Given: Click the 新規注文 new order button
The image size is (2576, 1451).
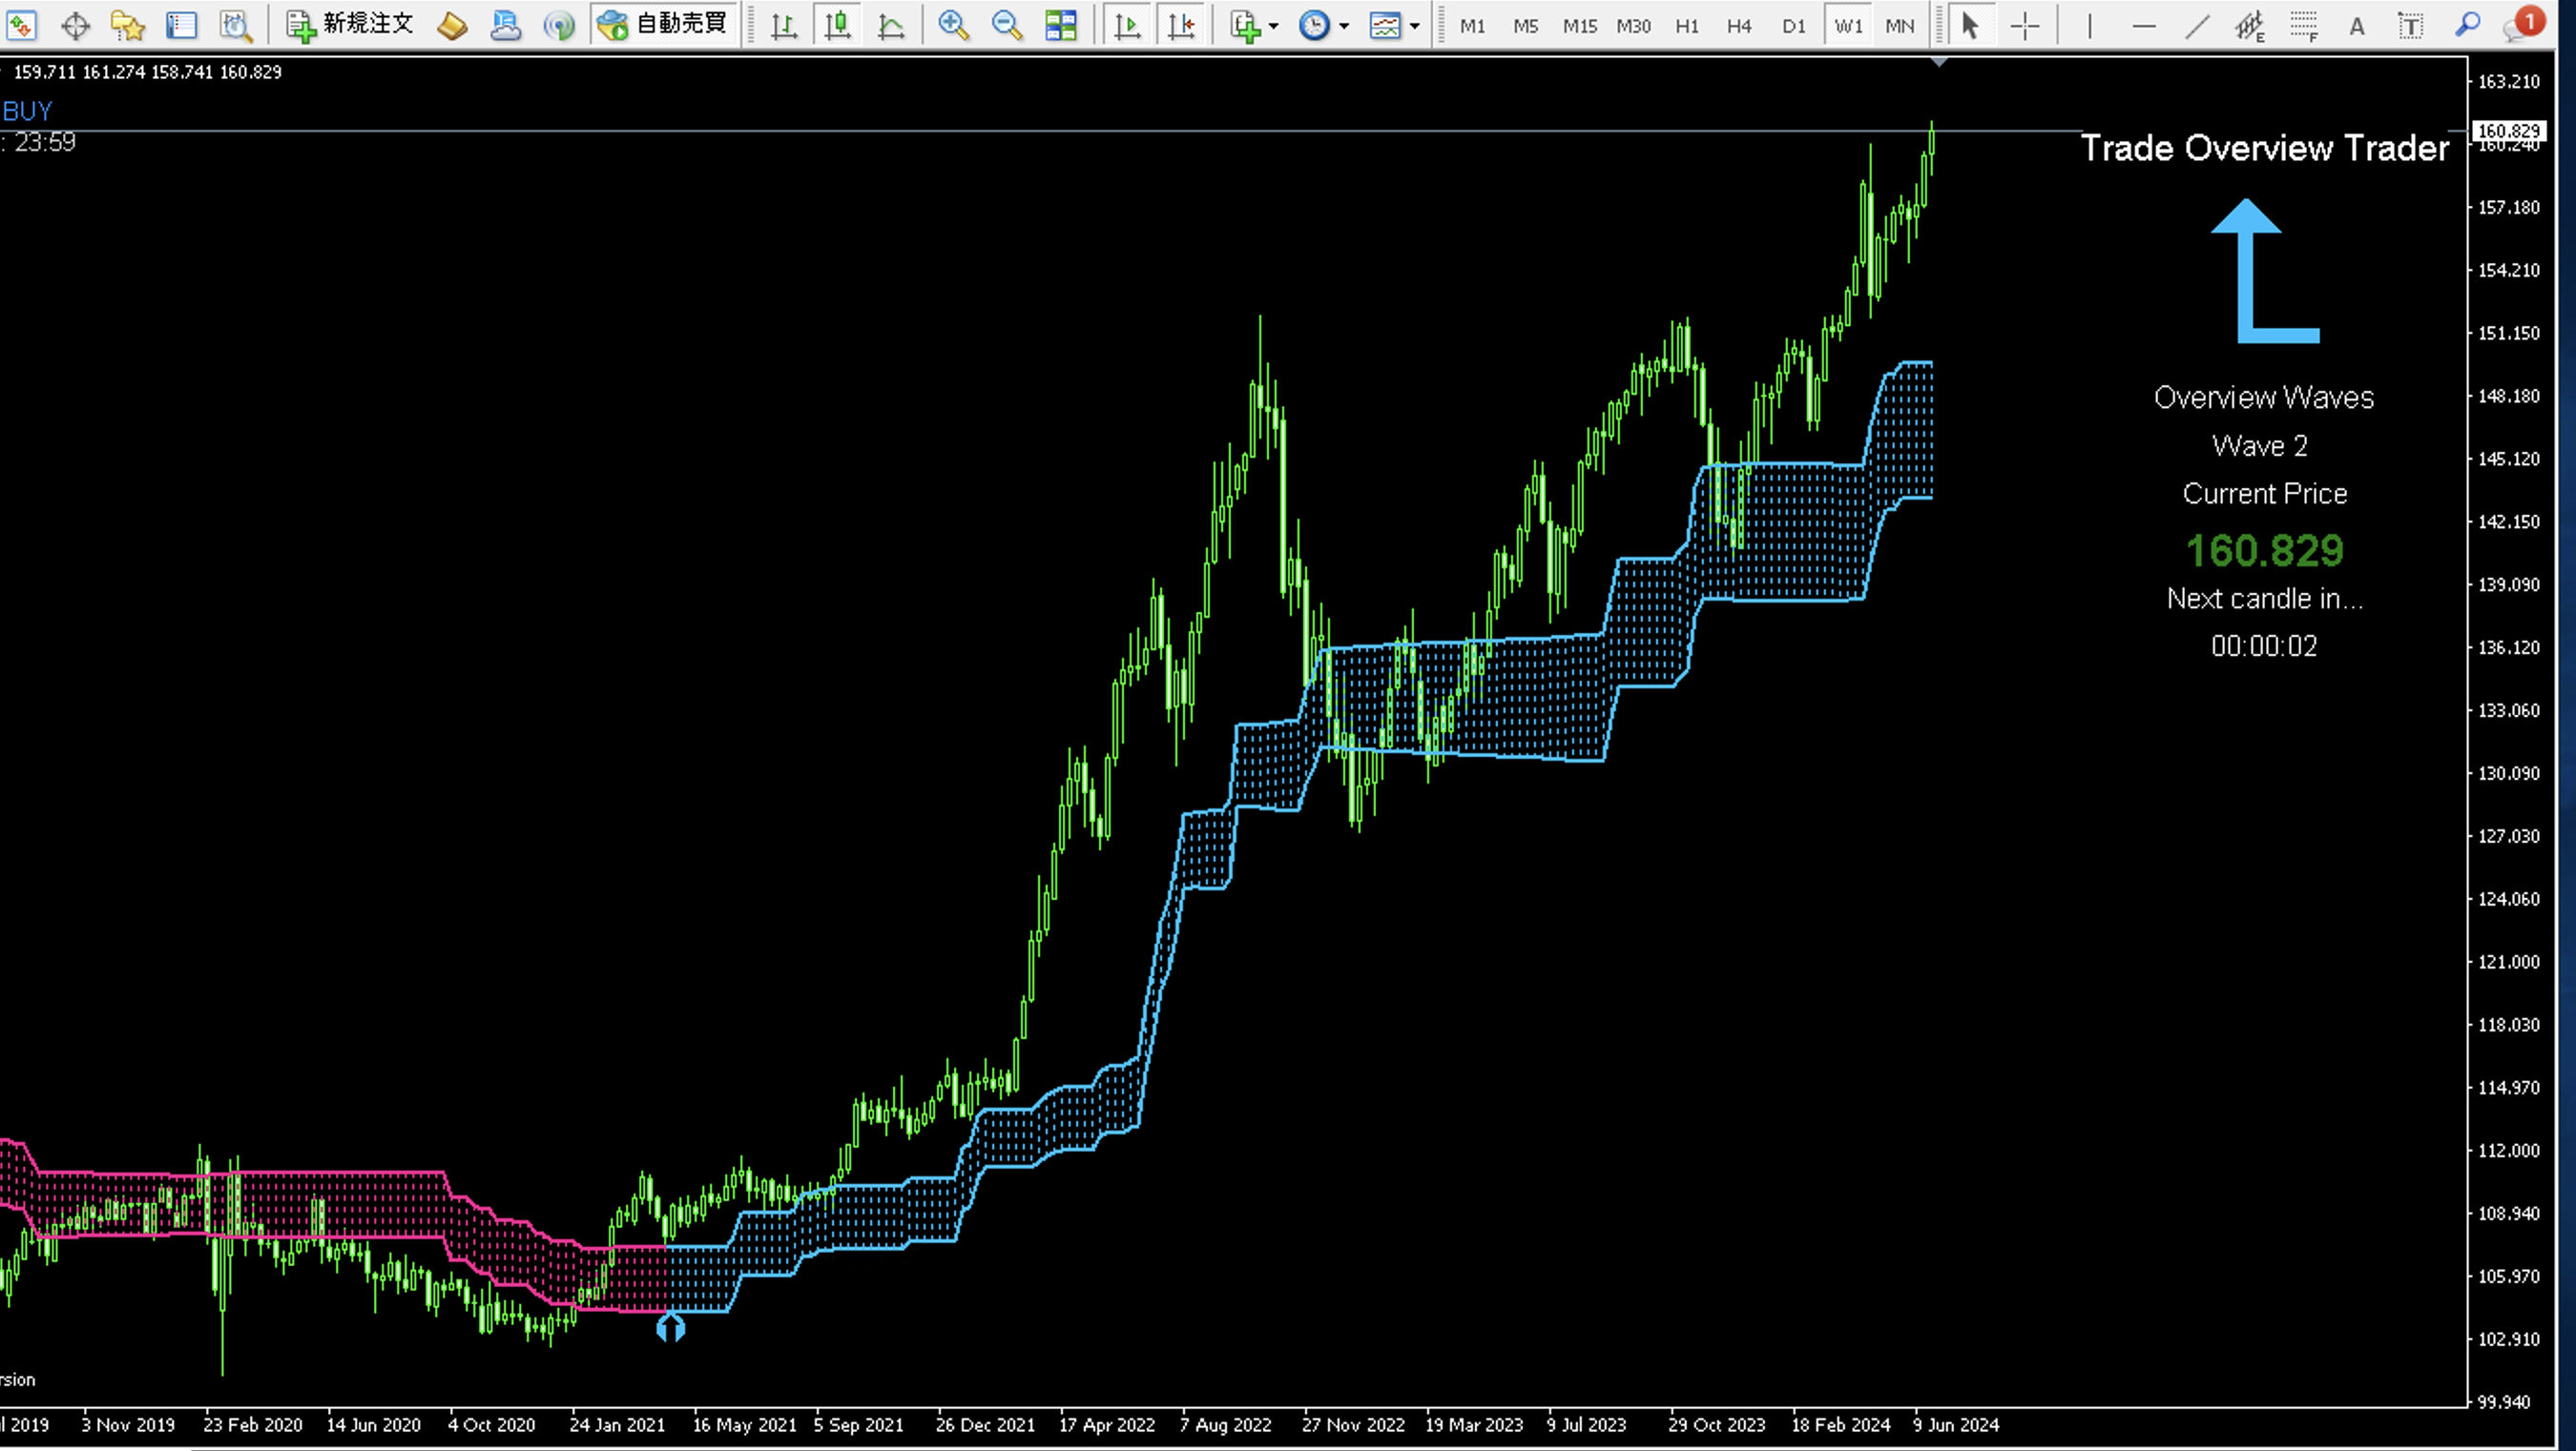Looking at the screenshot, I should 350,24.
